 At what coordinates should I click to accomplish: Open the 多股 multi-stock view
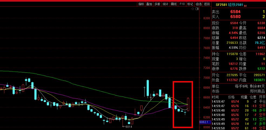click(x=157, y=4)
